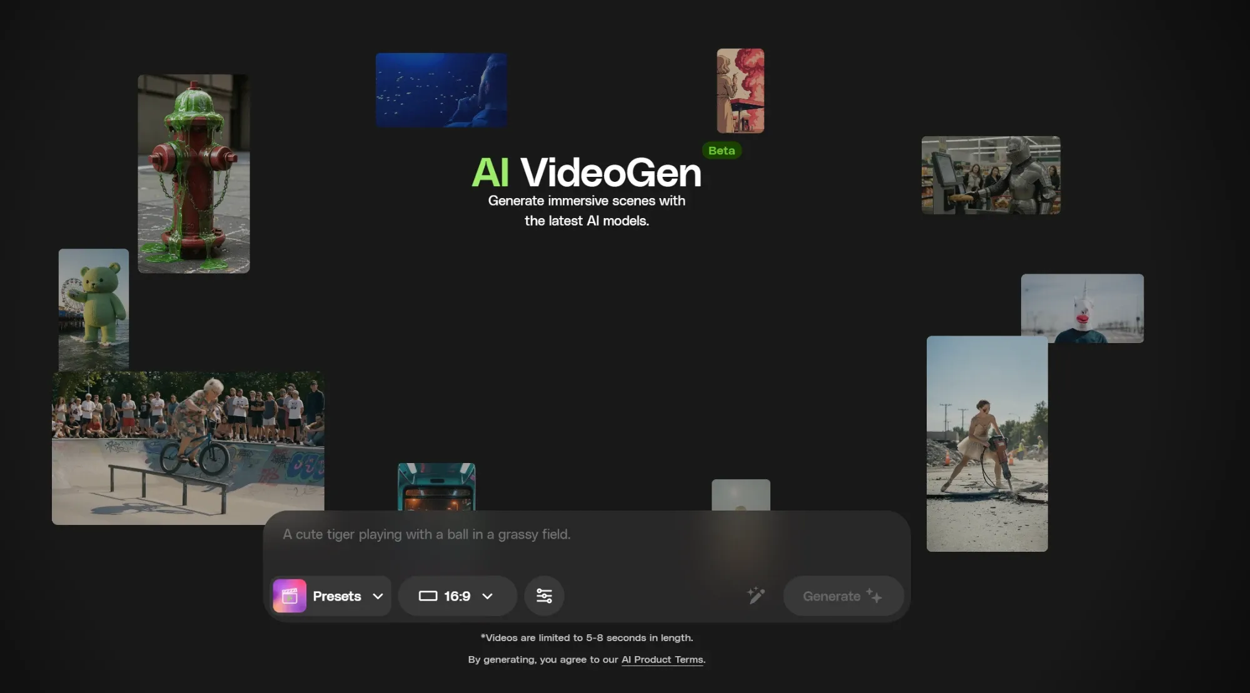Image resolution: width=1250 pixels, height=693 pixels.
Task: Click the Generate button
Action: [x=843, y=596]
